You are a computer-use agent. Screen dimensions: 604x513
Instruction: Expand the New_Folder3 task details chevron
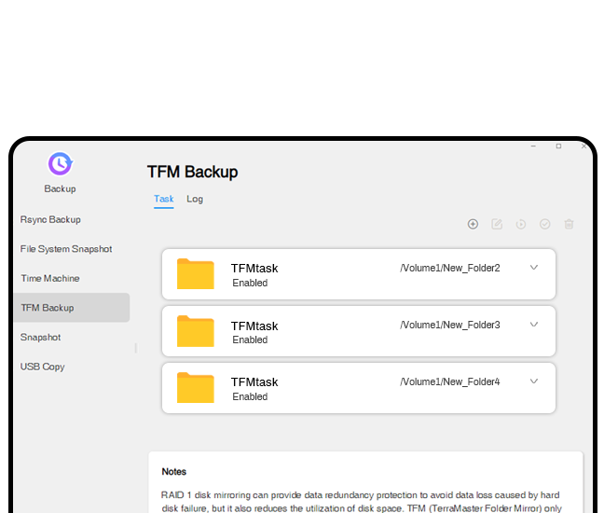(534, 325)
